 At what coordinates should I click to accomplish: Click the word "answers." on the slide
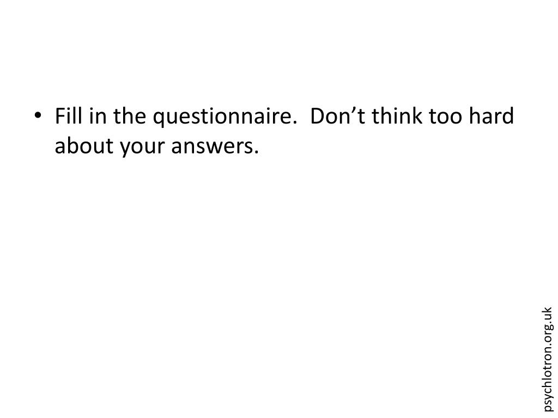(215, 147)
